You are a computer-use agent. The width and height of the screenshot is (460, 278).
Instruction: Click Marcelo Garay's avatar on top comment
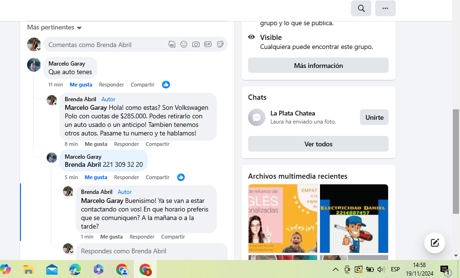click(34, 65)
